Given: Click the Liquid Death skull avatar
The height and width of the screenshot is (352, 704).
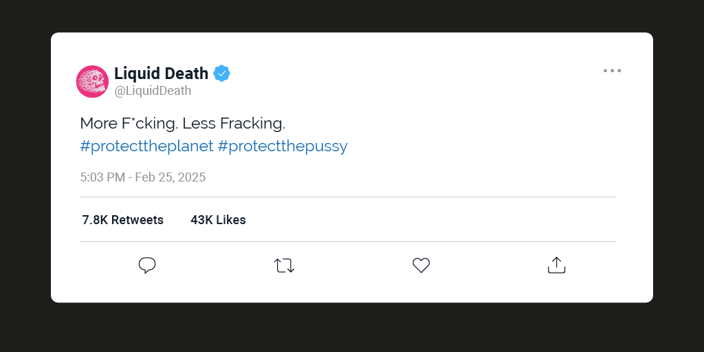Looking at the screenshot, I should click(x=92, y=82).
